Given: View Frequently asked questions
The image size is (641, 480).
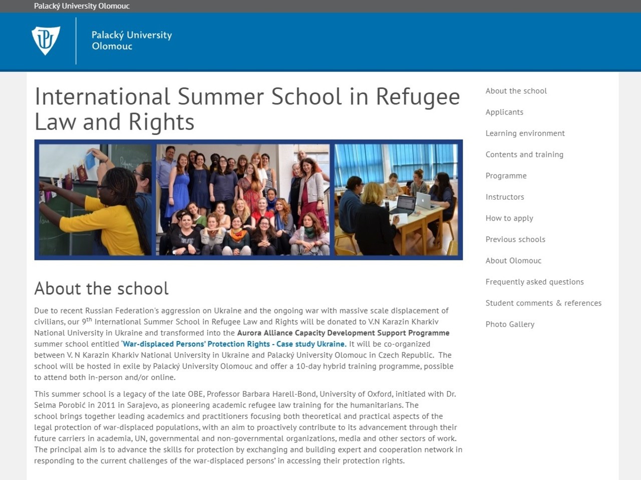Looking at the screenshot, I should click(534, 282).
